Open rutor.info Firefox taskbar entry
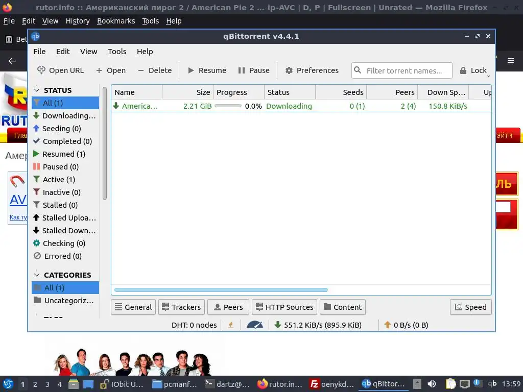This screenshot has width=523, height=392. click(x=280, y=384)
